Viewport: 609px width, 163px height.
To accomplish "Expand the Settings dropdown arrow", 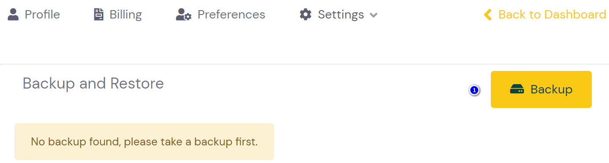I will pyautogui.click(x=373, y=15).
